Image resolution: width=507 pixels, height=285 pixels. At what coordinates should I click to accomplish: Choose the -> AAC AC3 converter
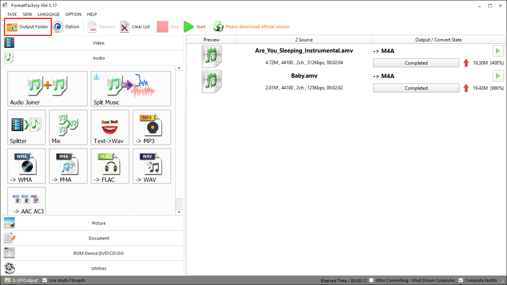click(26, 201)
